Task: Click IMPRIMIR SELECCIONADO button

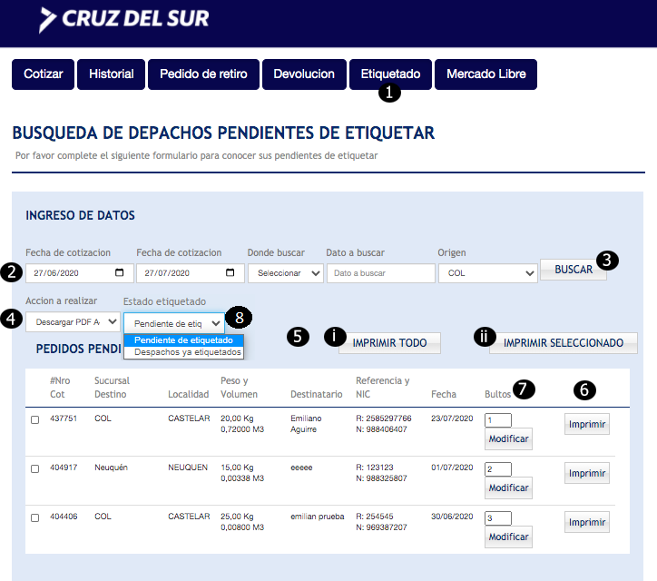Action: pyautogui.click(x=563, y=343)
